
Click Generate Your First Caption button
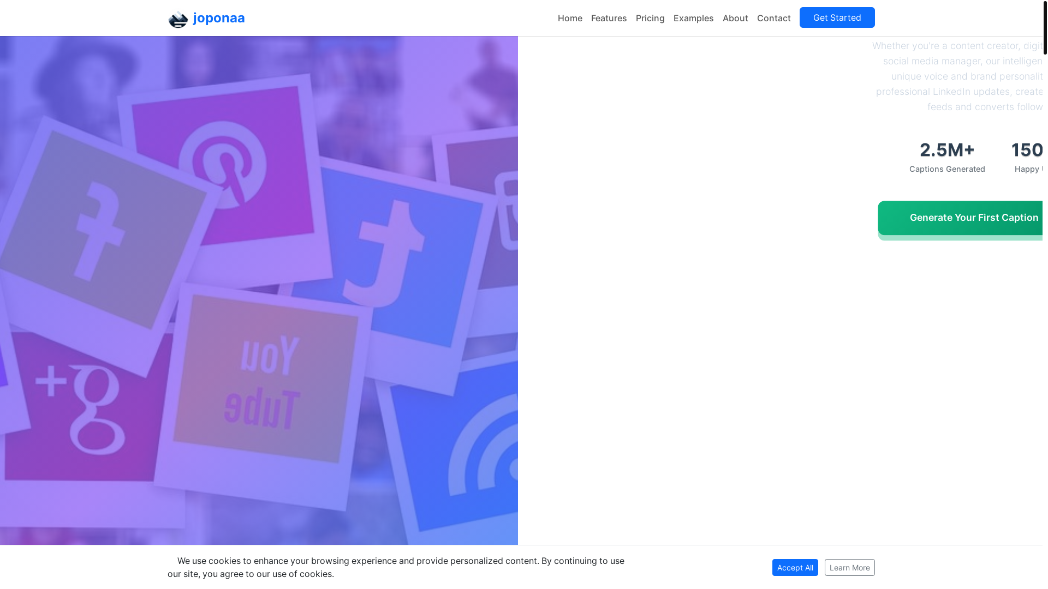pos(961,218)
